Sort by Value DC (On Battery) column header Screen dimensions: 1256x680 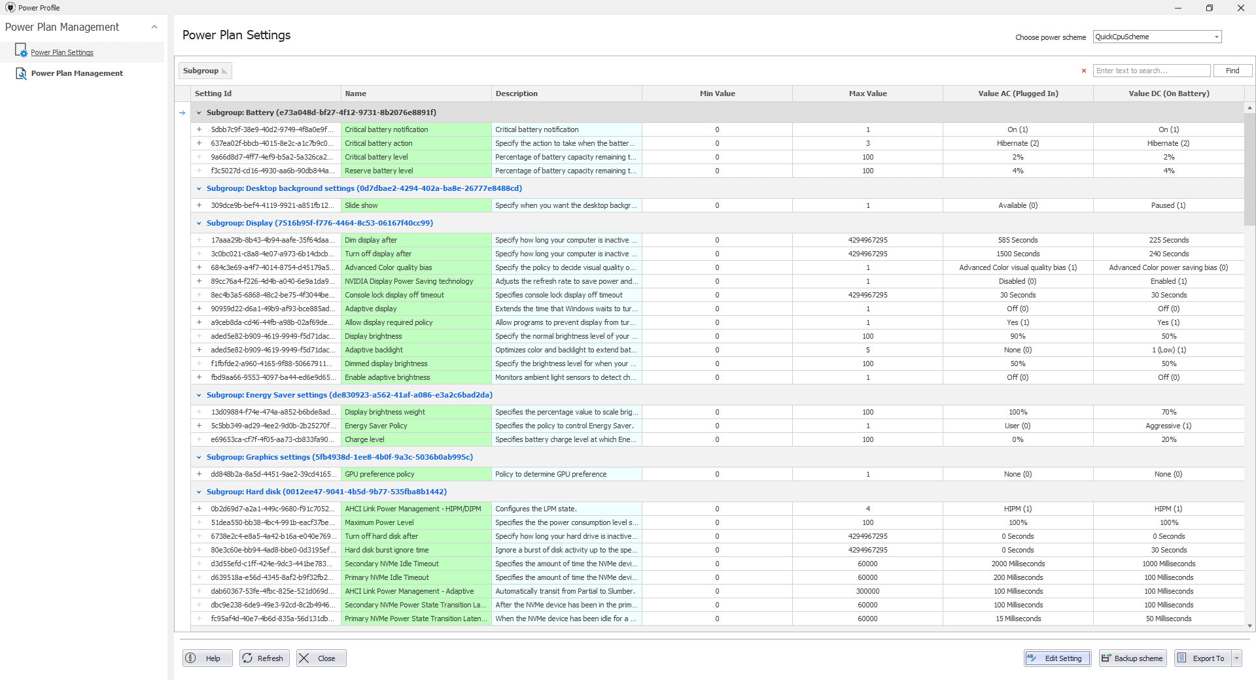click(1168, 93)
